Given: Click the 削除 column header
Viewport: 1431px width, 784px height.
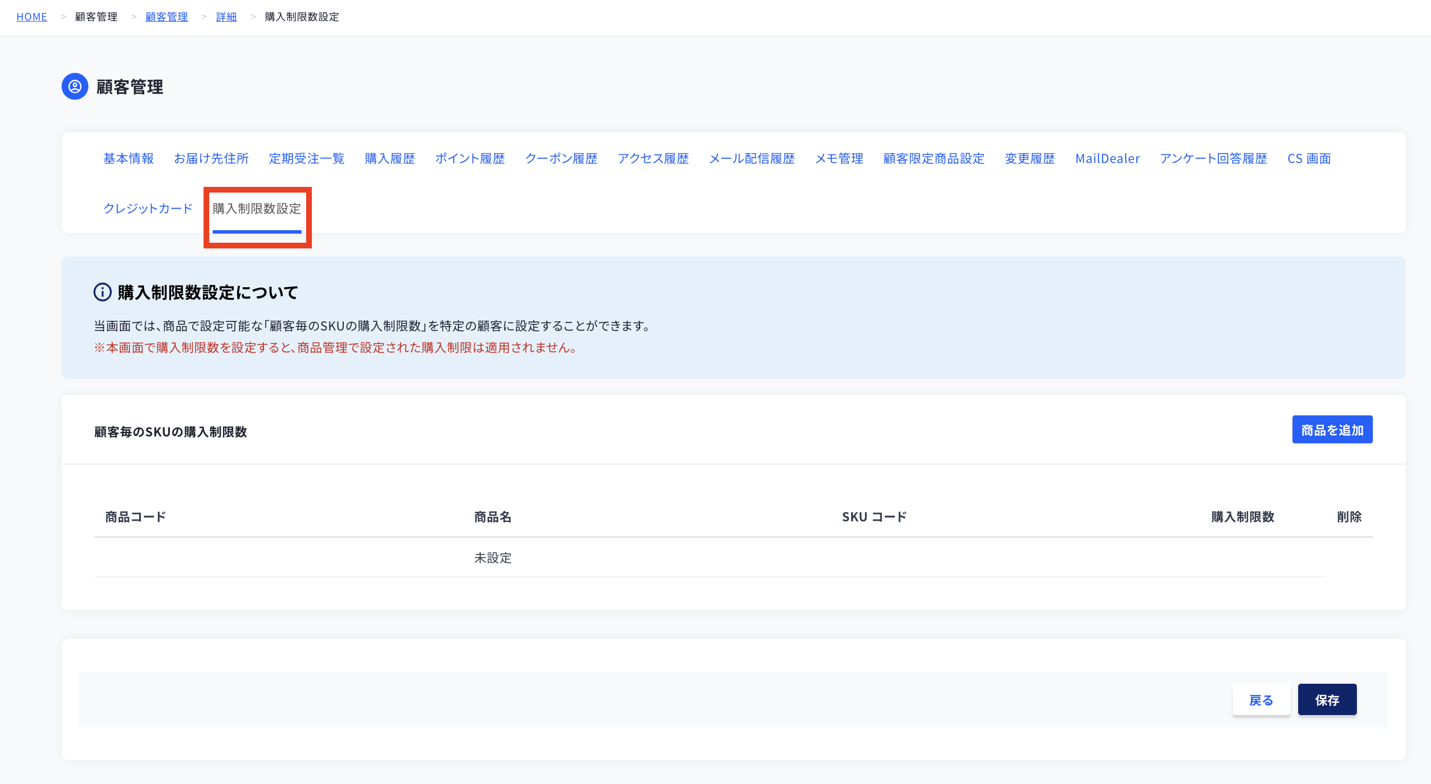Looking at the screenshot, I should [1349, 517].
